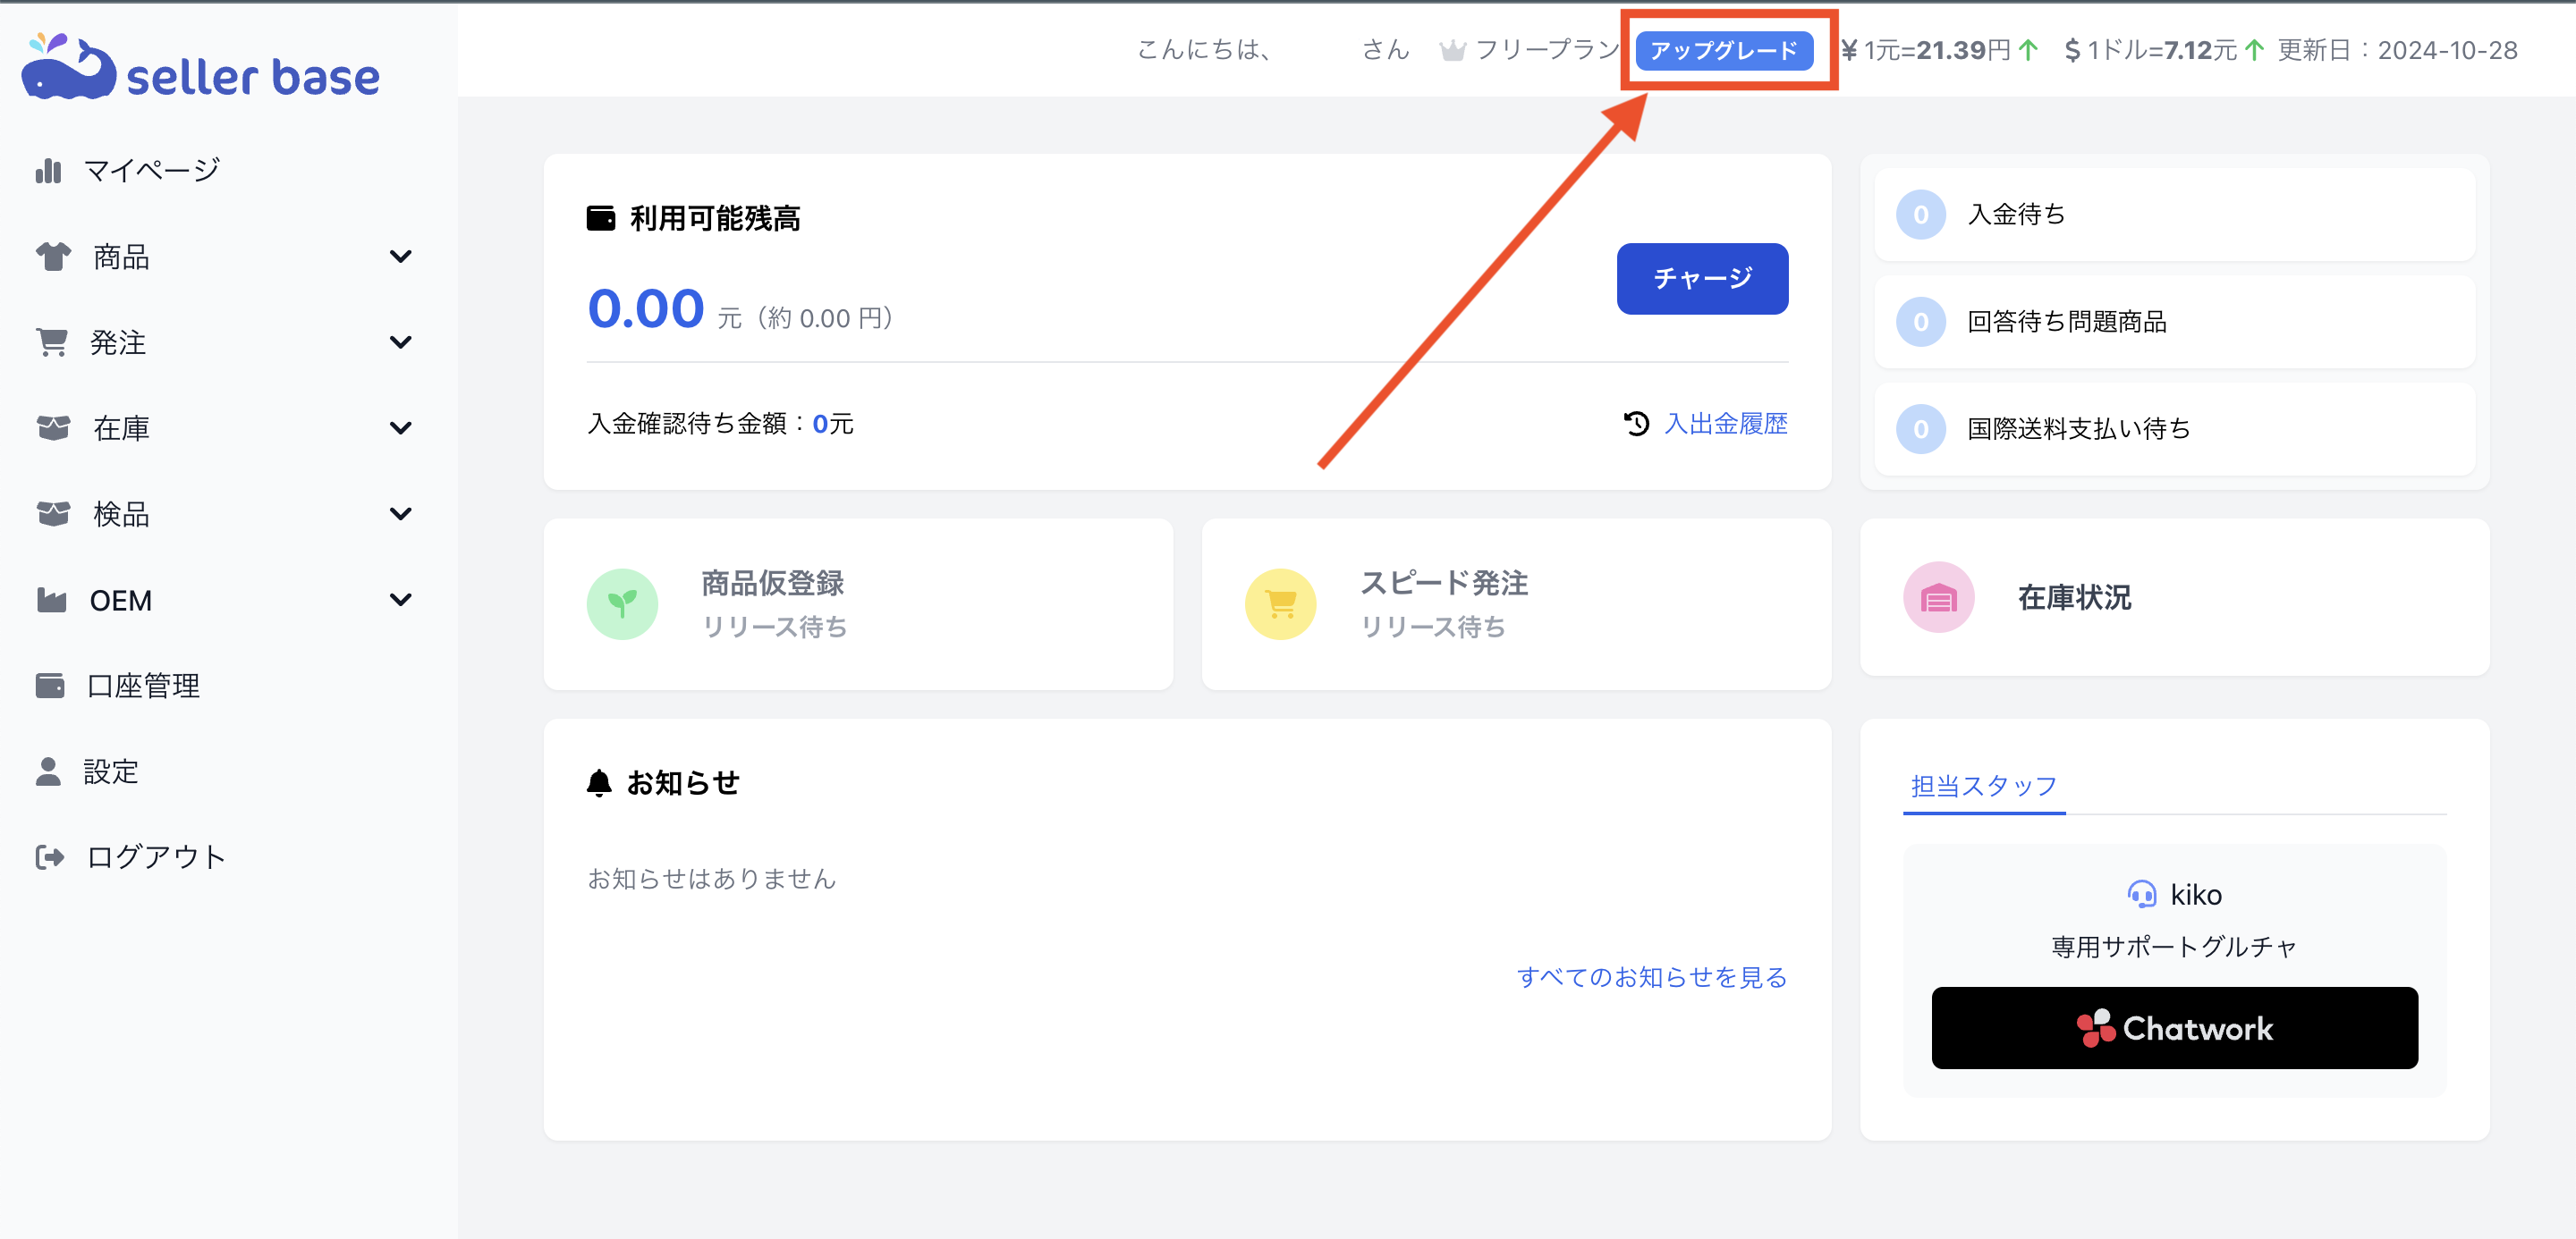Click the 設定 person icon
This screenshot has height=1239, width=2576.
click(49, 771)
